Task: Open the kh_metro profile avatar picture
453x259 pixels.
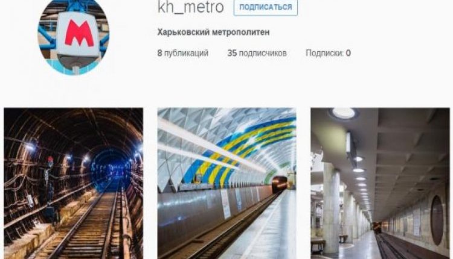Action: (73, 37)
